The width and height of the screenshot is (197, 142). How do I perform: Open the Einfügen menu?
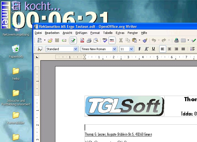click(81, 33)
